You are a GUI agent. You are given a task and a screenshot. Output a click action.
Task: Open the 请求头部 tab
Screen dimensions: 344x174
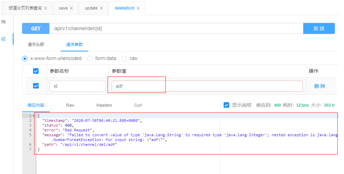point(36,45)
